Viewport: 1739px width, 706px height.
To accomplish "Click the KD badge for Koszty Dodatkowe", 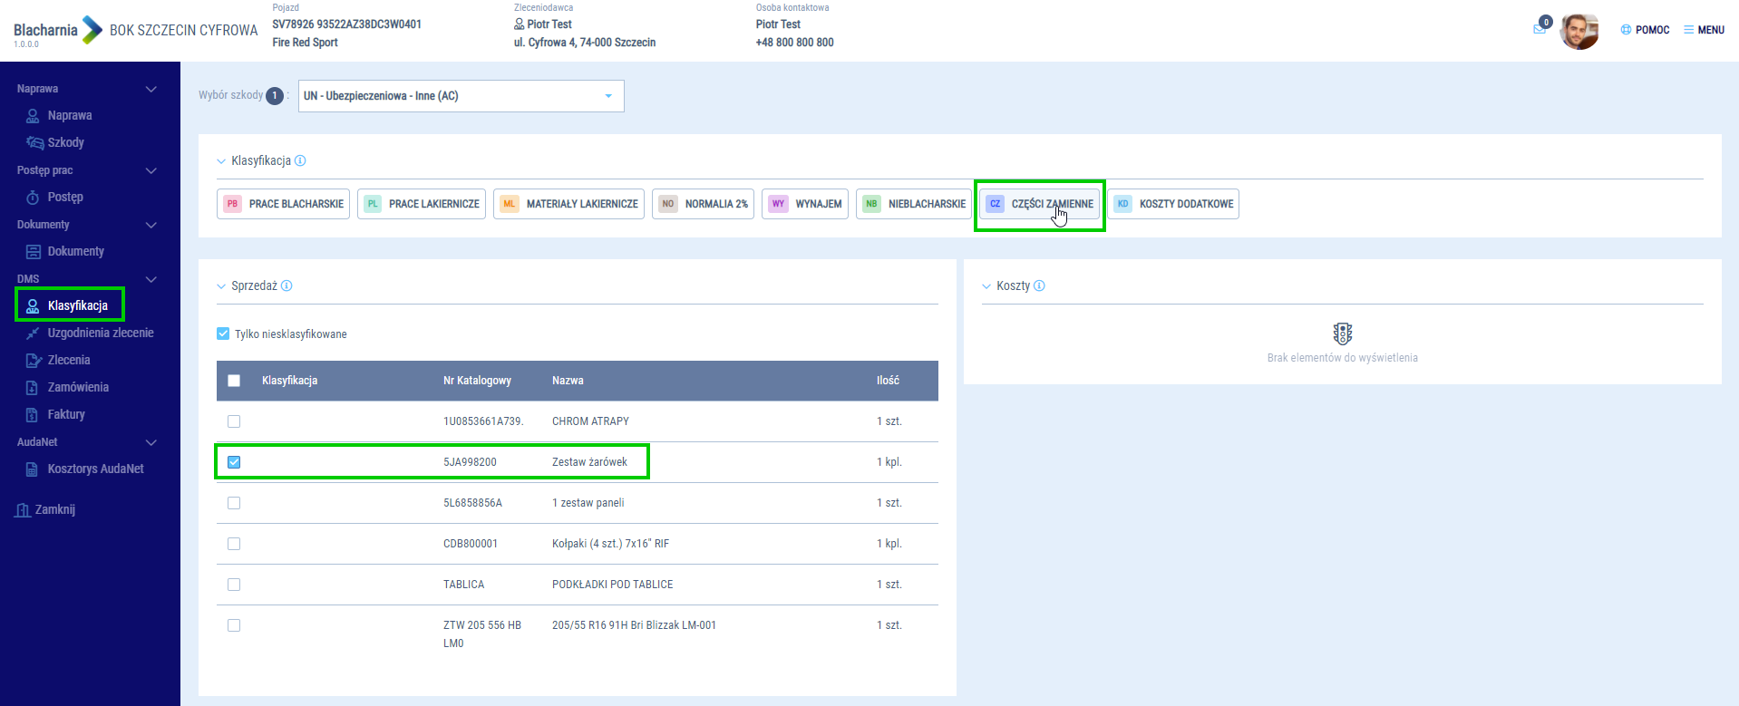I will pos(1122,204).
